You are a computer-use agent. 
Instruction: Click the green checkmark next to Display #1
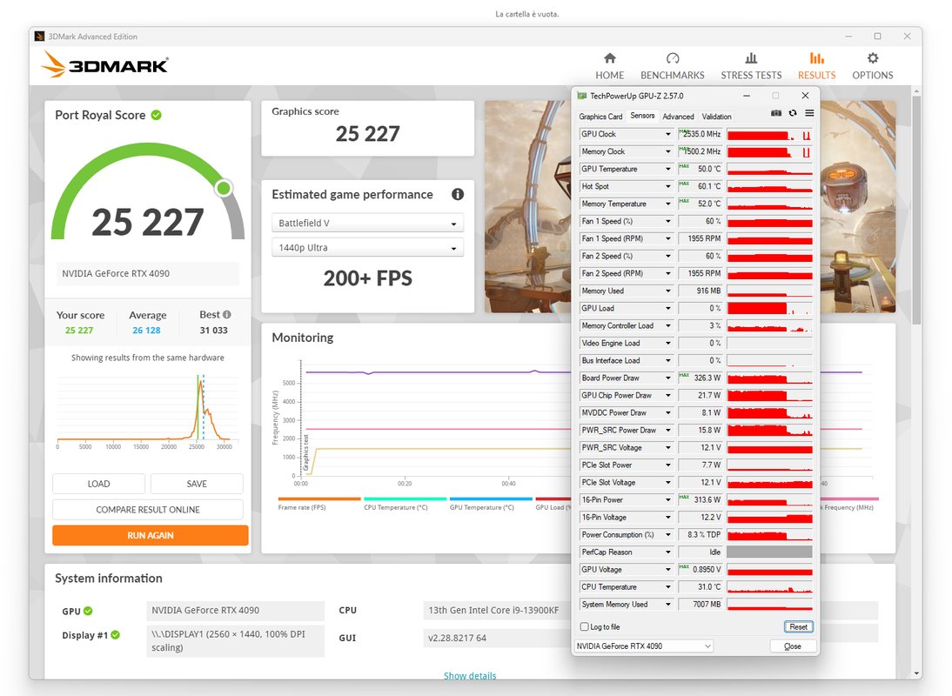point(116,635)
